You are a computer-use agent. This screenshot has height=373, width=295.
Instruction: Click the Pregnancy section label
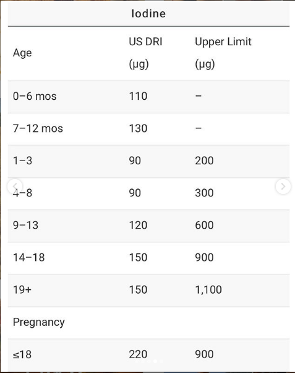39,322
